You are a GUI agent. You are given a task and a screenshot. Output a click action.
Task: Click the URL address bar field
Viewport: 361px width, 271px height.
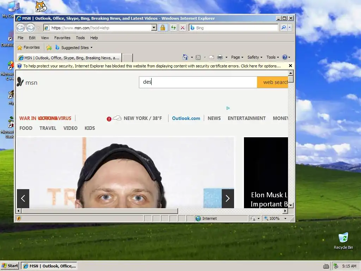[x=98, y=28]
